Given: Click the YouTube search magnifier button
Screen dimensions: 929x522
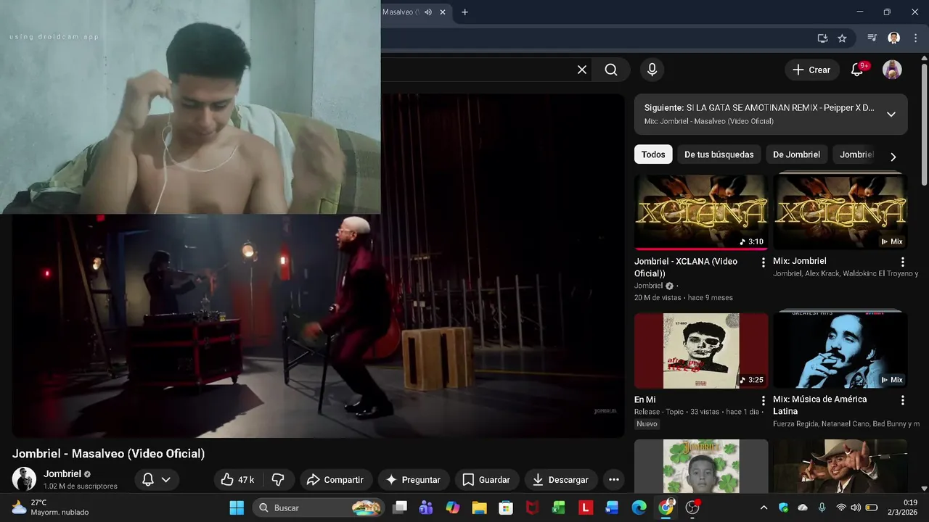Looking at the screenshot, I should click(611, 70).
